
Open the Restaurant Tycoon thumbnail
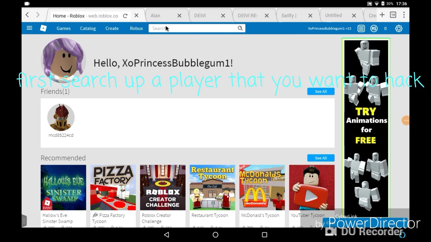pyautogui.click(x=212, y=188)
